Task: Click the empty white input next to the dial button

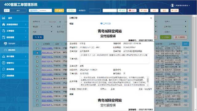Action: click(x=110, y=10)
